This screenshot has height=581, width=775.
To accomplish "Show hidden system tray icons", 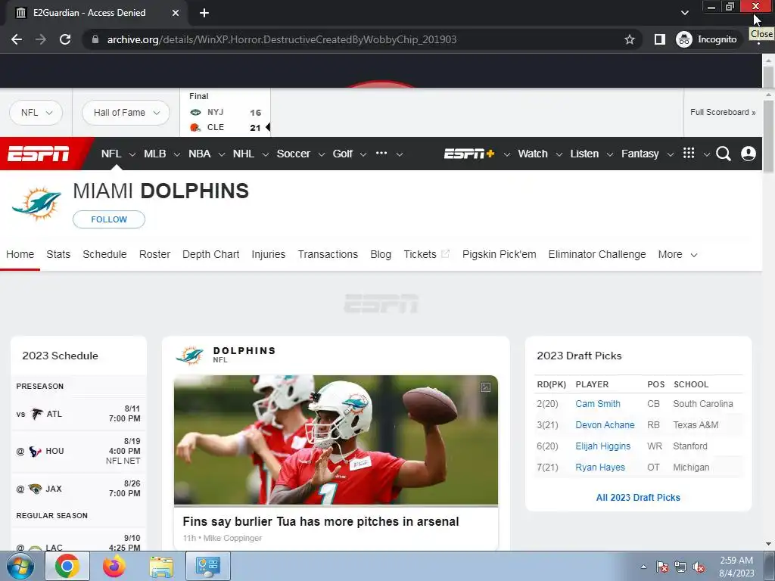I will (x=643, y=567).
